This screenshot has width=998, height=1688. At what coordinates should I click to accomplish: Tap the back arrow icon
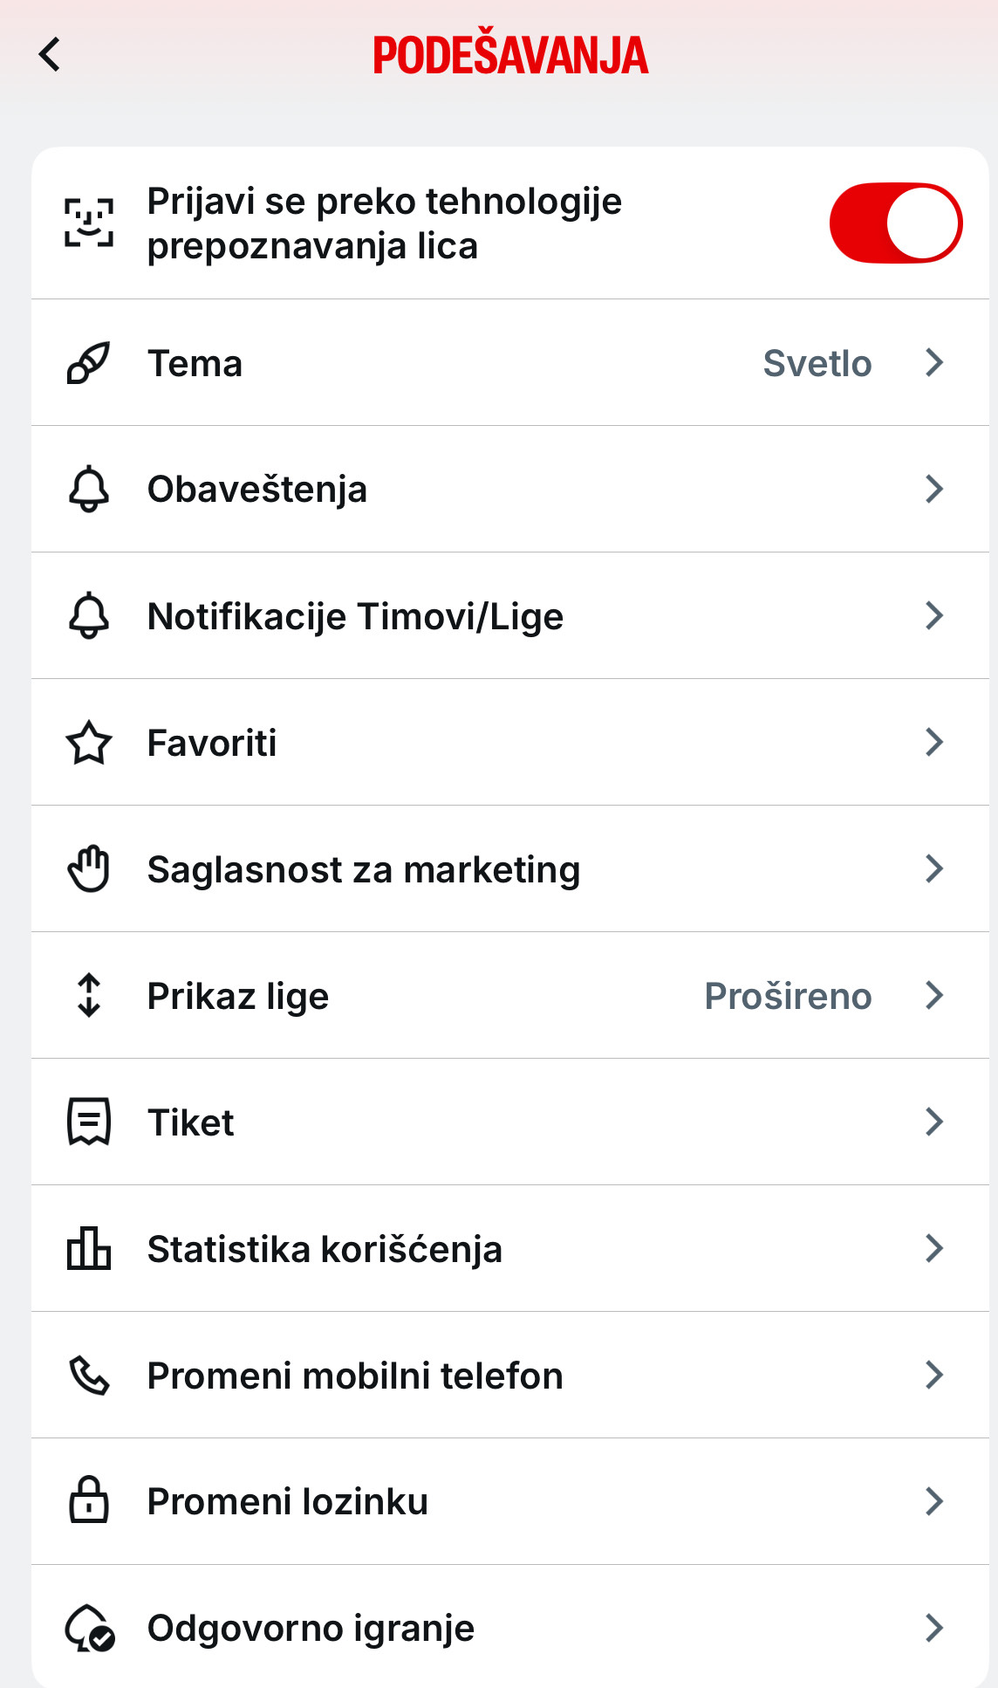point(50,54)
